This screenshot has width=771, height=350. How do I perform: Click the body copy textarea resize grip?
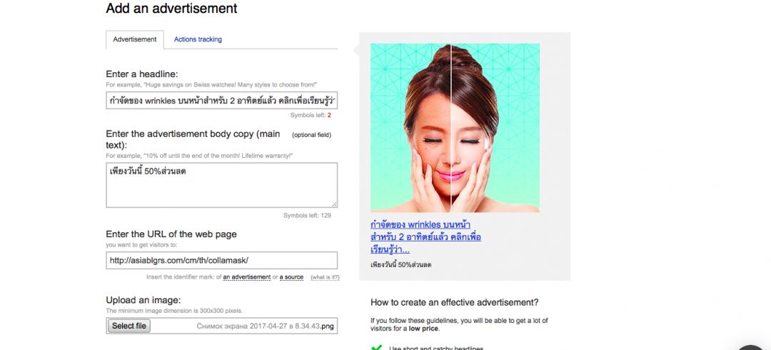coord(334,204)
